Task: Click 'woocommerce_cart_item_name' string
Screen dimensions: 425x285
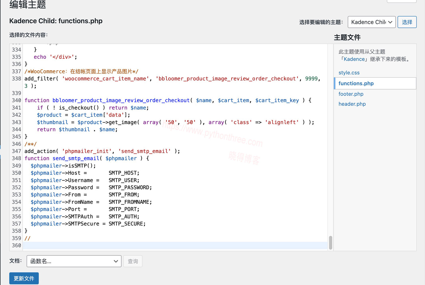Action: click(105, 78)
